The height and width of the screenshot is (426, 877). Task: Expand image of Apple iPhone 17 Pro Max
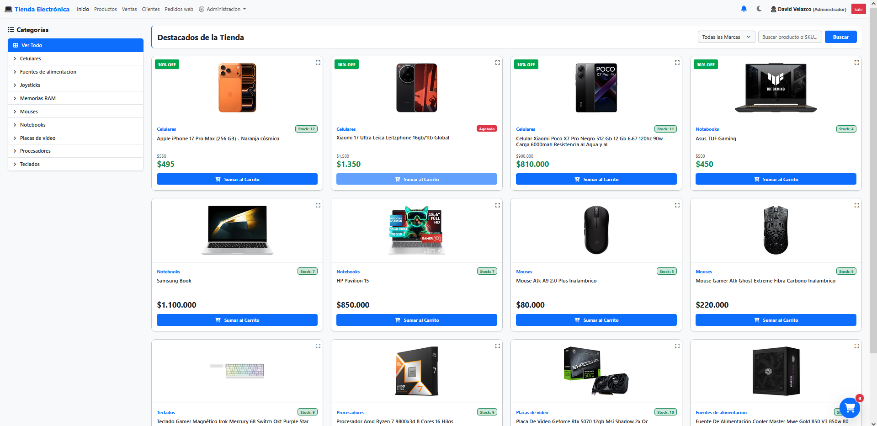[x=318, y=63]
